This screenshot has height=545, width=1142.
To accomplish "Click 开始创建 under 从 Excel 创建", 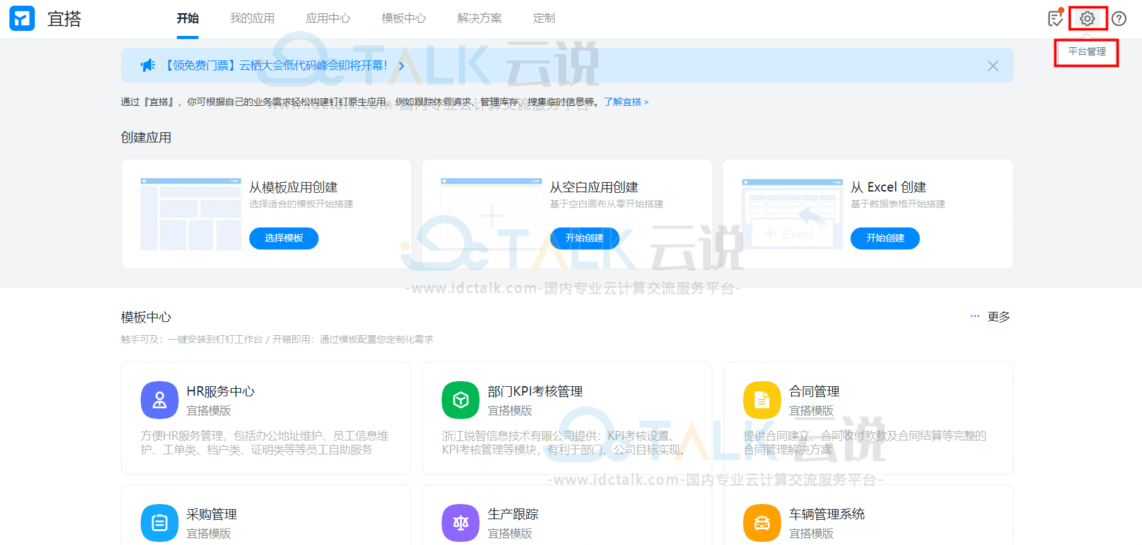I will [885, 238].
